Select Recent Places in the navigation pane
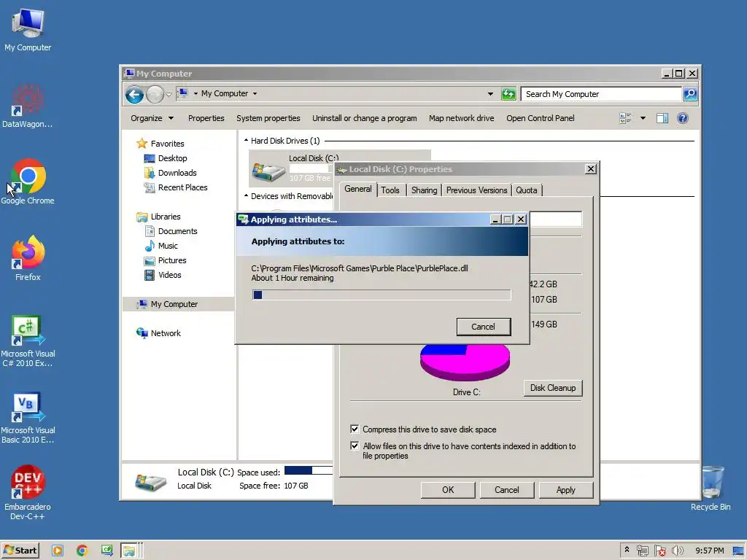This screenshot has height=560, width=747. click(x=176, y=187)
